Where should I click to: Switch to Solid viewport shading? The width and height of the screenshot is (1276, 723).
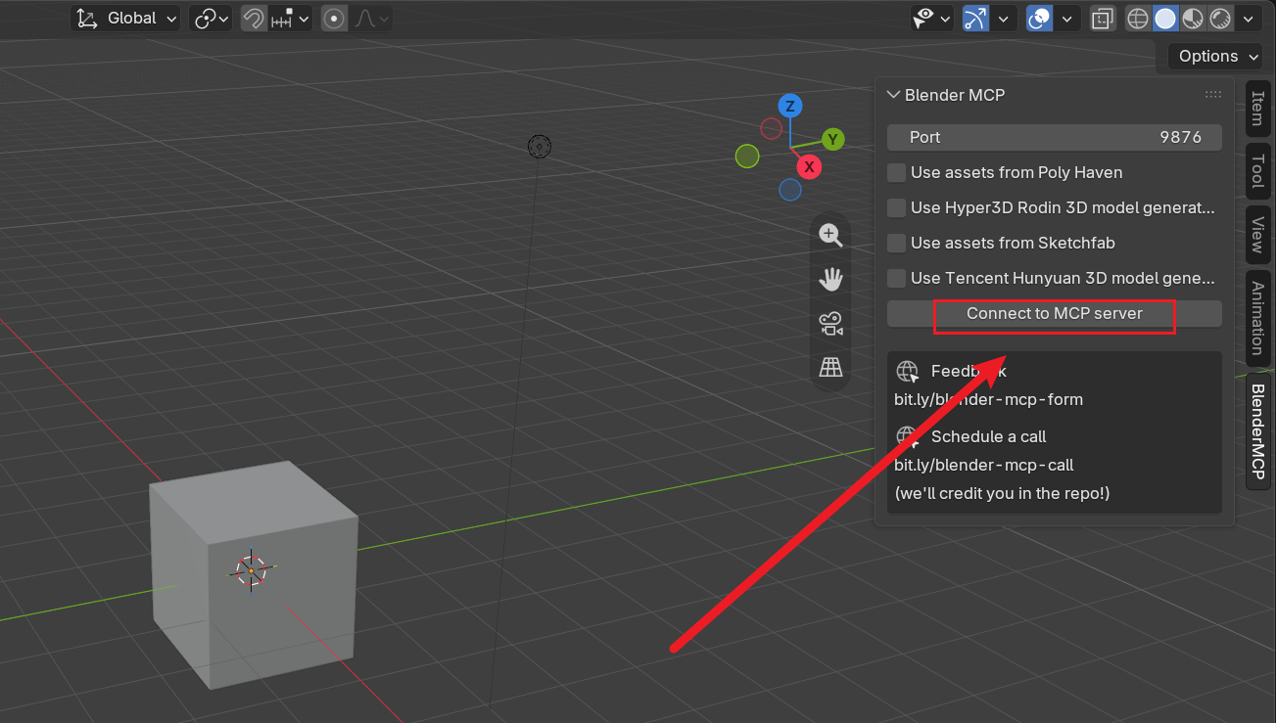pyautogui.click(x=1165, y=18)
